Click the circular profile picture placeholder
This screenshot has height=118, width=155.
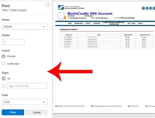tap(61, 16)
